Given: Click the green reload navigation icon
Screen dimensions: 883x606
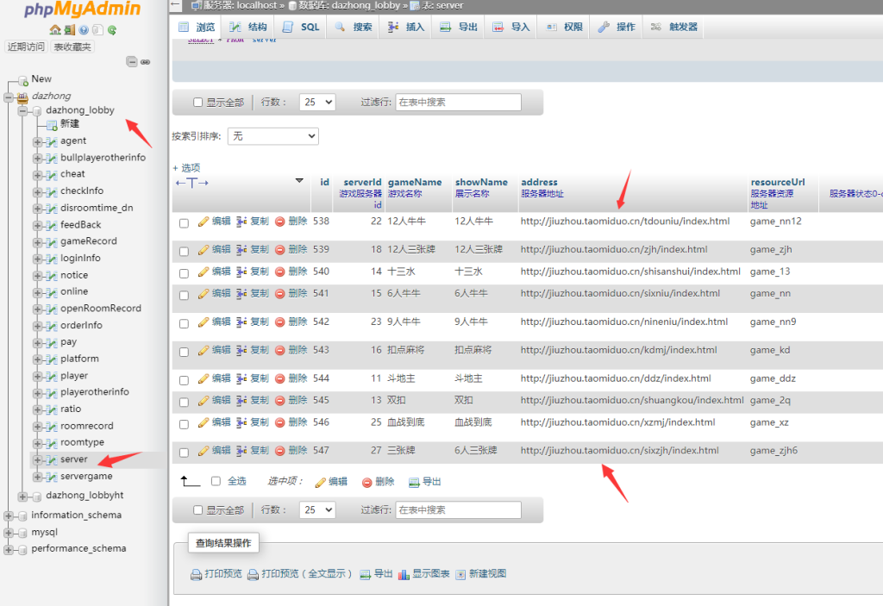Looking at the screenshot, I should (112, 30).
